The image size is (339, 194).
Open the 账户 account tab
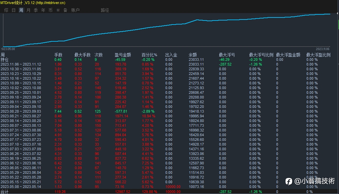(76, 10)
